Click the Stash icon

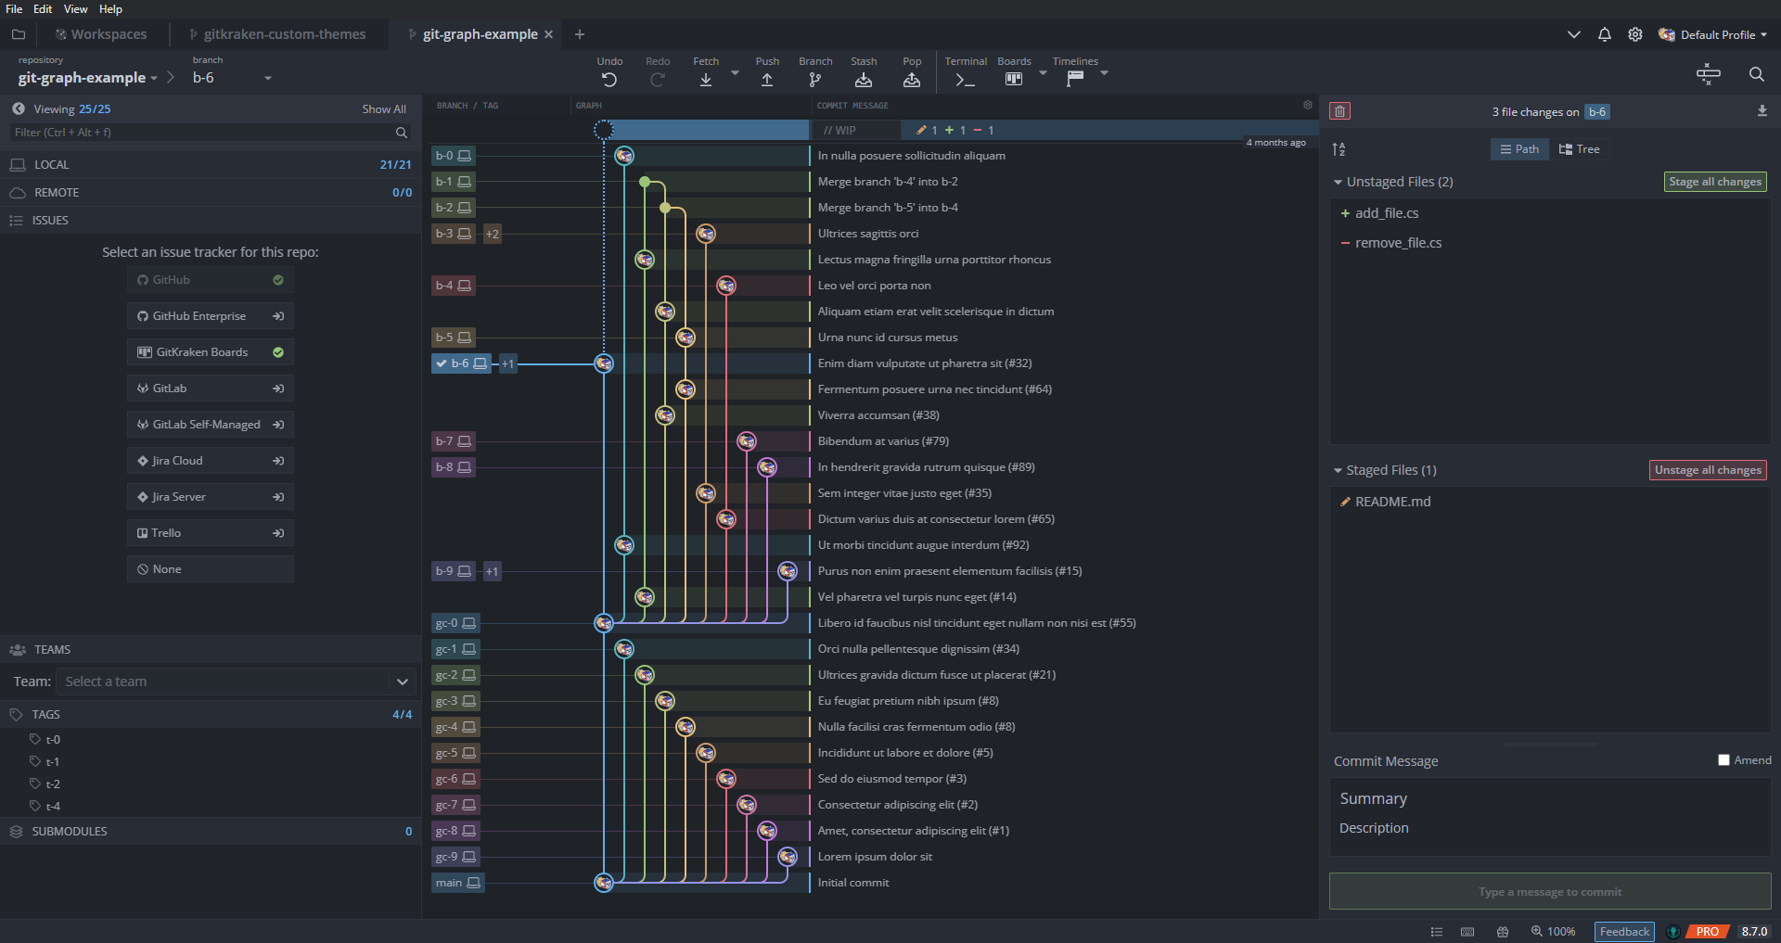[864, 80]
